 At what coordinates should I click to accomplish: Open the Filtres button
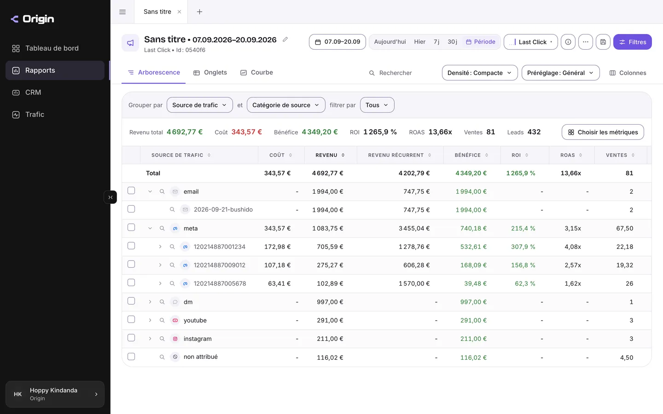click(x=633, y=42)
